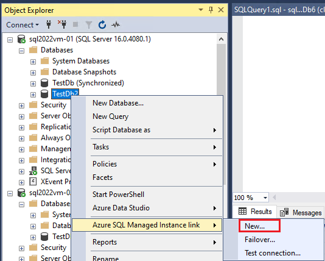Open Script Database as submenu
325x261 pixels.
[147, 130]
